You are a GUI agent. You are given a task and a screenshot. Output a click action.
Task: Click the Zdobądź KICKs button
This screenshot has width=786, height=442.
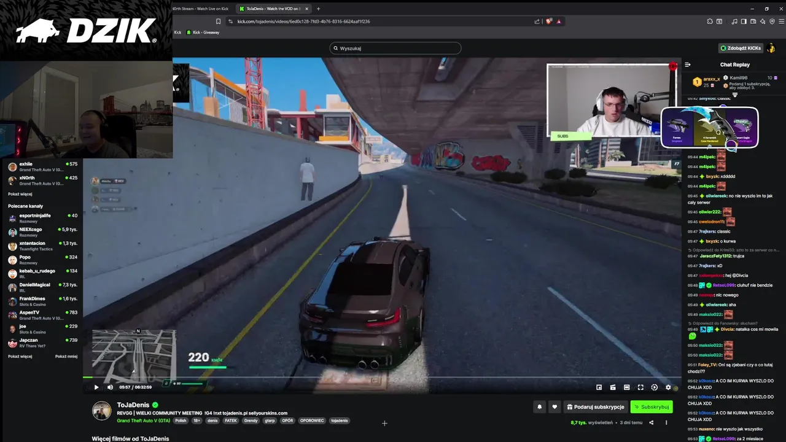pyautogui.click(x=741, y=48)
